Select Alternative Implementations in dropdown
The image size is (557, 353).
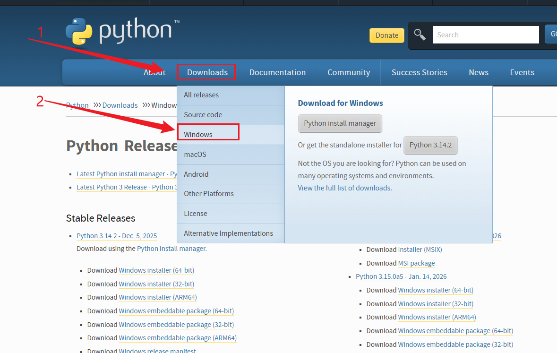[x=231, y=233]
